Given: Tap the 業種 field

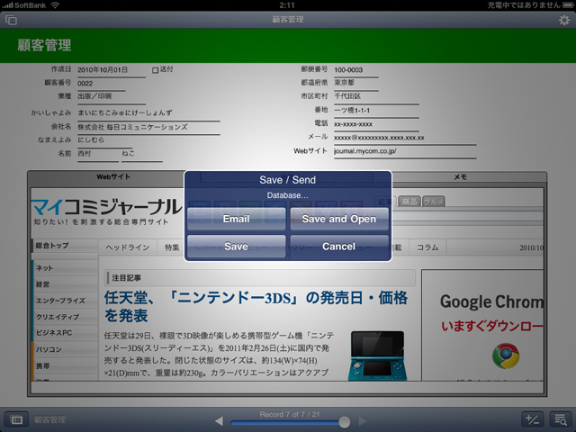Looking at the screenshot, I should pos(112,96).
